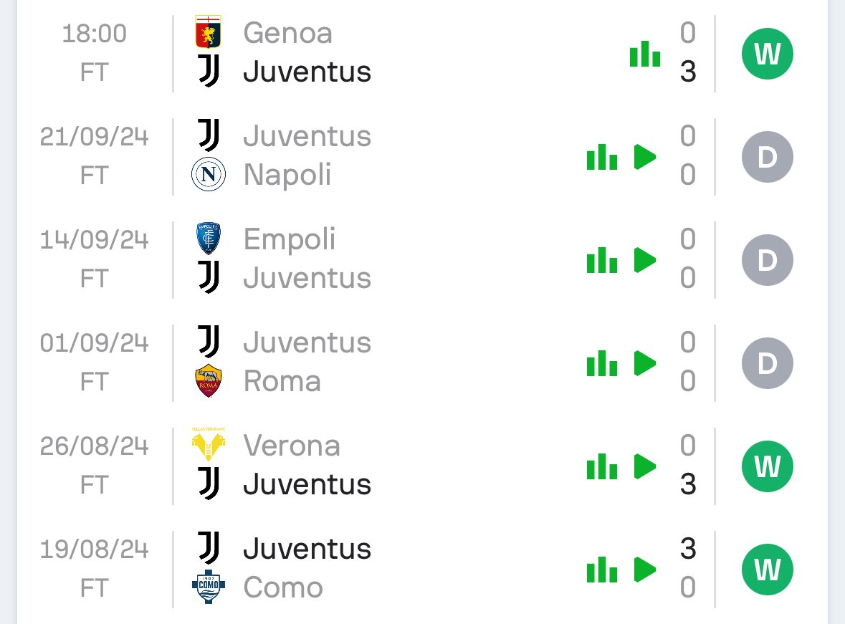The height and width of the screenshot is (624, 845).
Task: Play highlights for Verona vs Juventus
Action: [645, 466]
